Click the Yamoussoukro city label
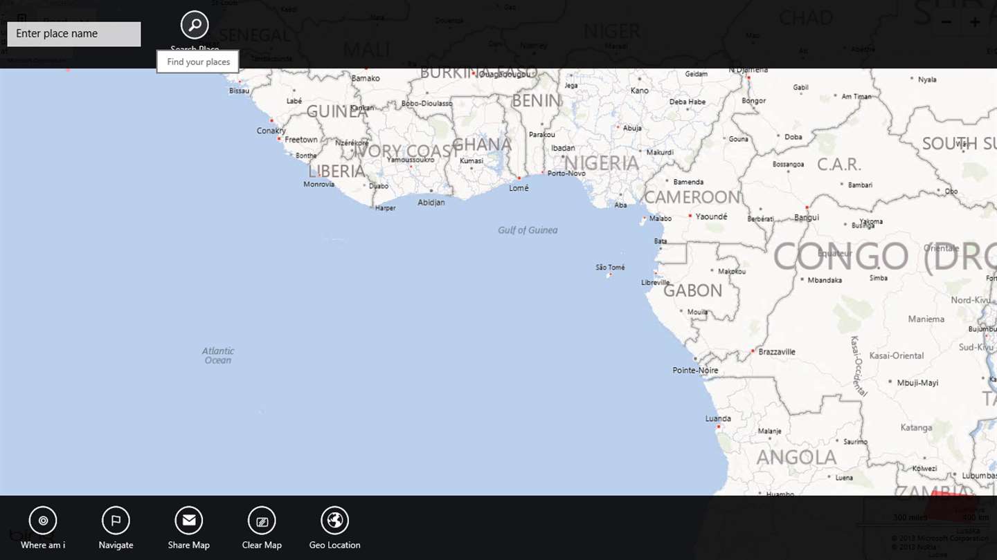Screen dimensions: 997x560 point(411,160)
